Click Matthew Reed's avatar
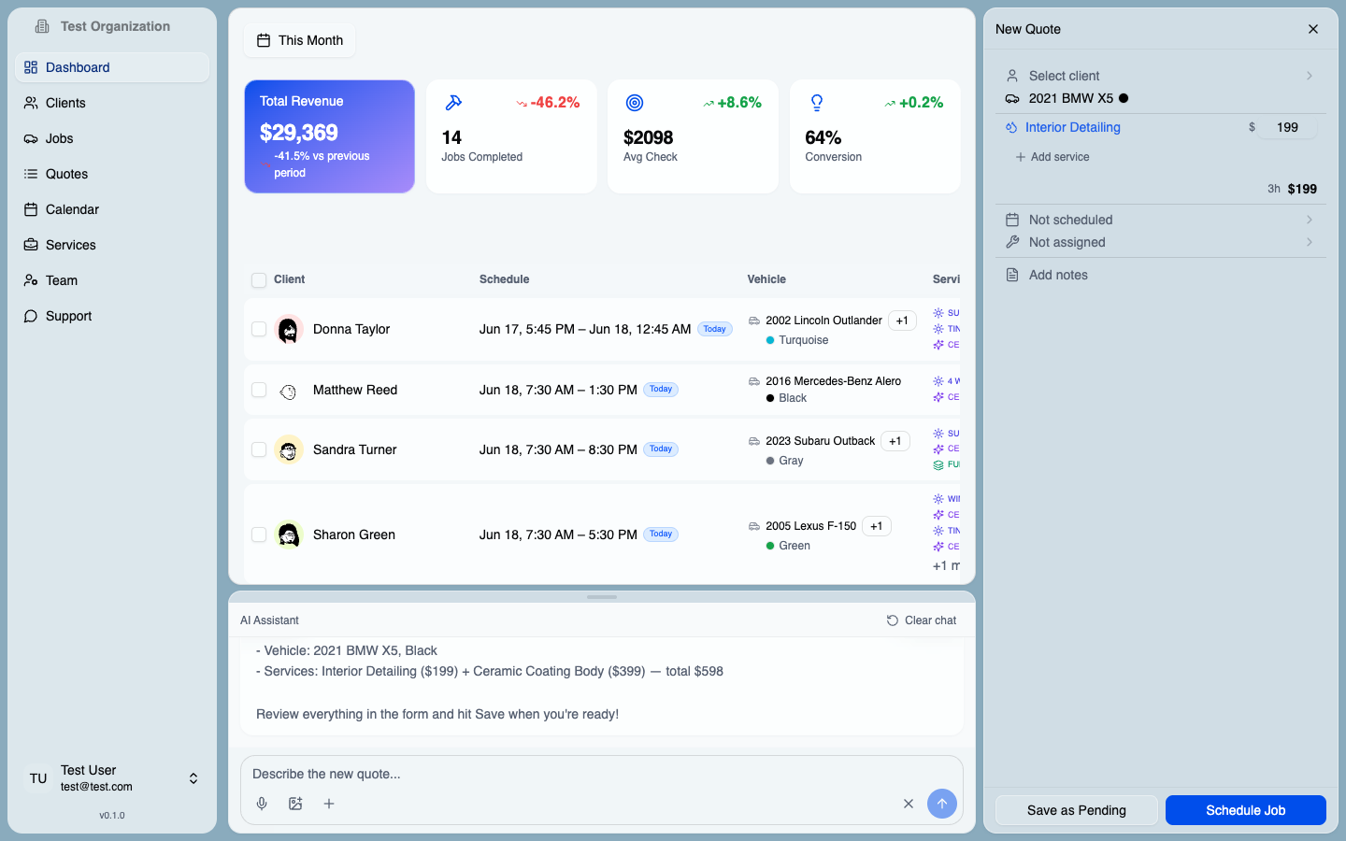Screen dimensions: 1346x841 click(x=289, y=391)
